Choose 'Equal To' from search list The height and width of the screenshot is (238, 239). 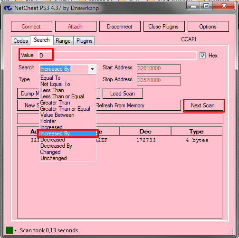(67, 78)
